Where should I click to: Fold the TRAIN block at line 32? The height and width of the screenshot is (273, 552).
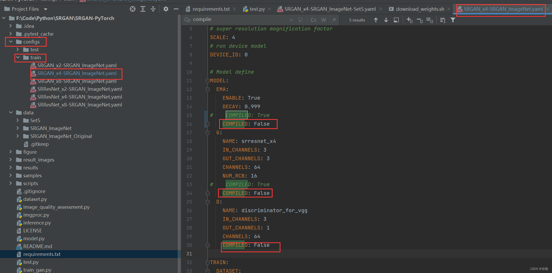pyautogui.click(x=208, y=263)
